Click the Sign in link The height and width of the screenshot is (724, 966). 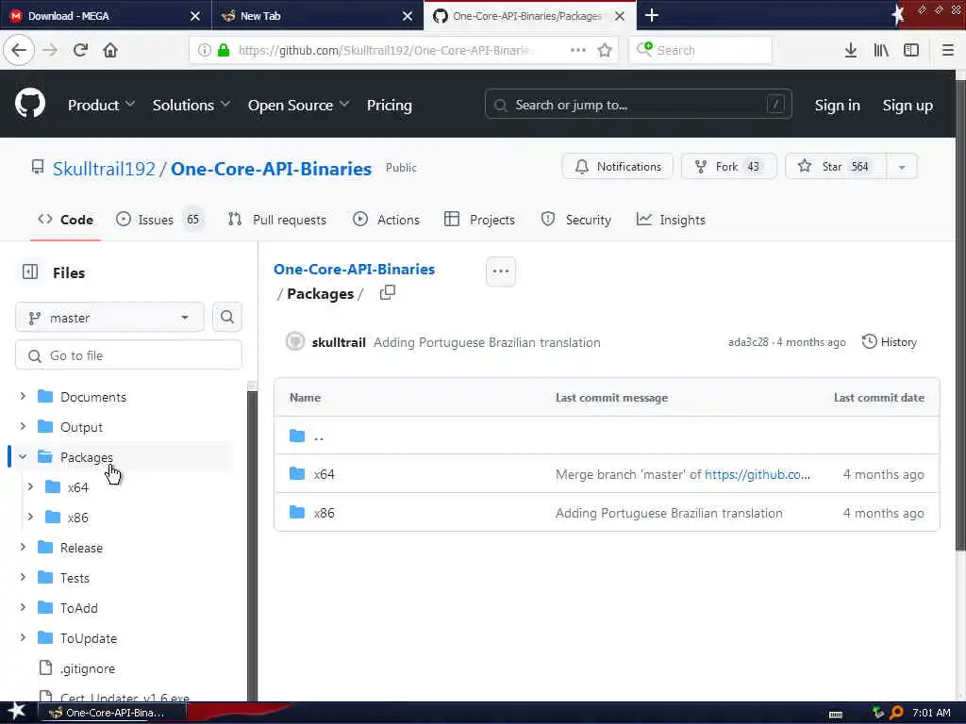coord(838,106)
